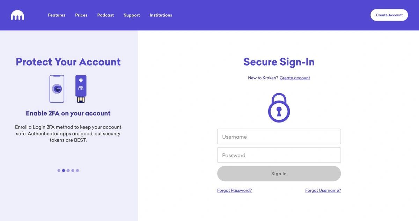Click the Forgot Password link
Viewport: 419px width, 221px height.
[234, 190]
